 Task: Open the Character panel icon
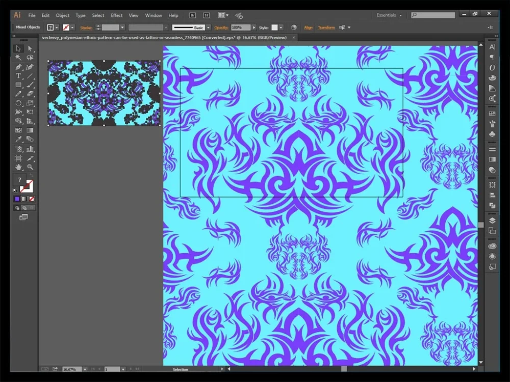(x=492, y=47)
